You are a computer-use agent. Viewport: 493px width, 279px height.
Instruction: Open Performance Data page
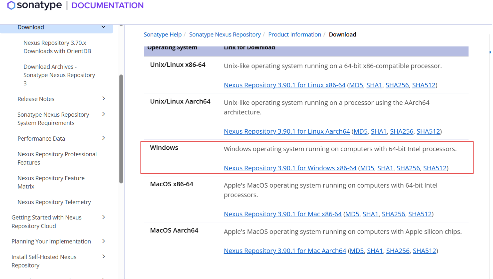click(x=41, y=139)
